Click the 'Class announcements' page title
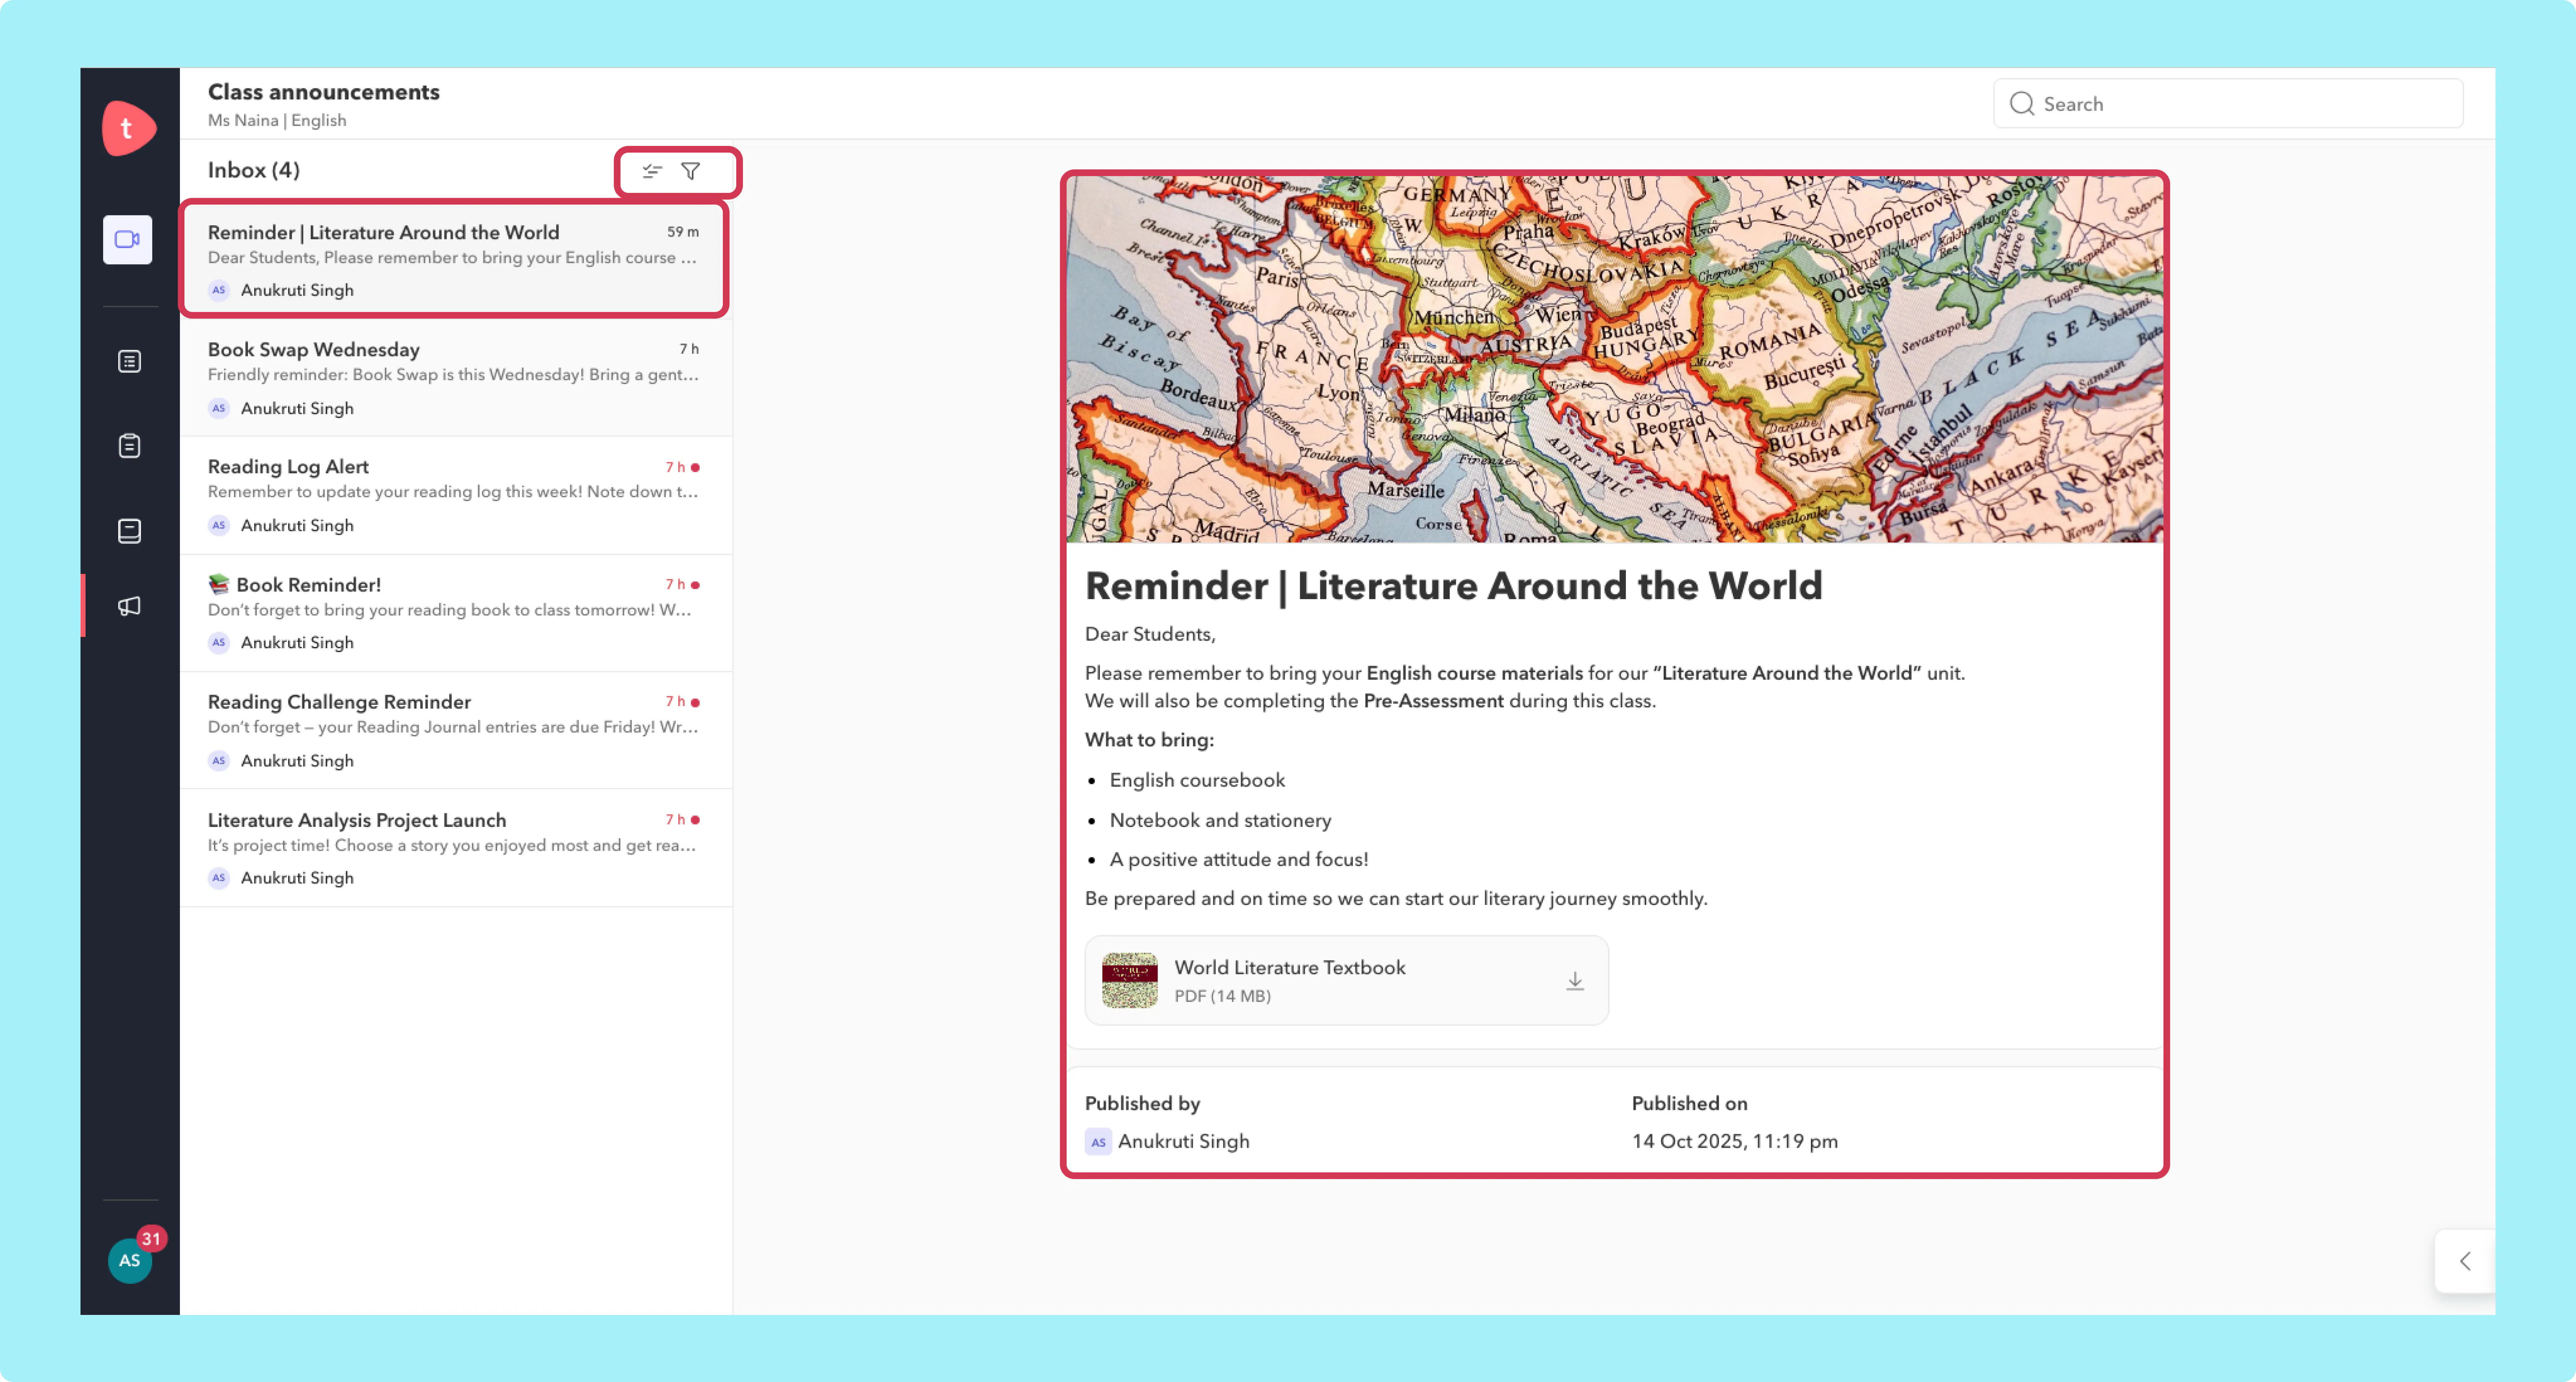 pyautogui.click(x=324, y=91)
